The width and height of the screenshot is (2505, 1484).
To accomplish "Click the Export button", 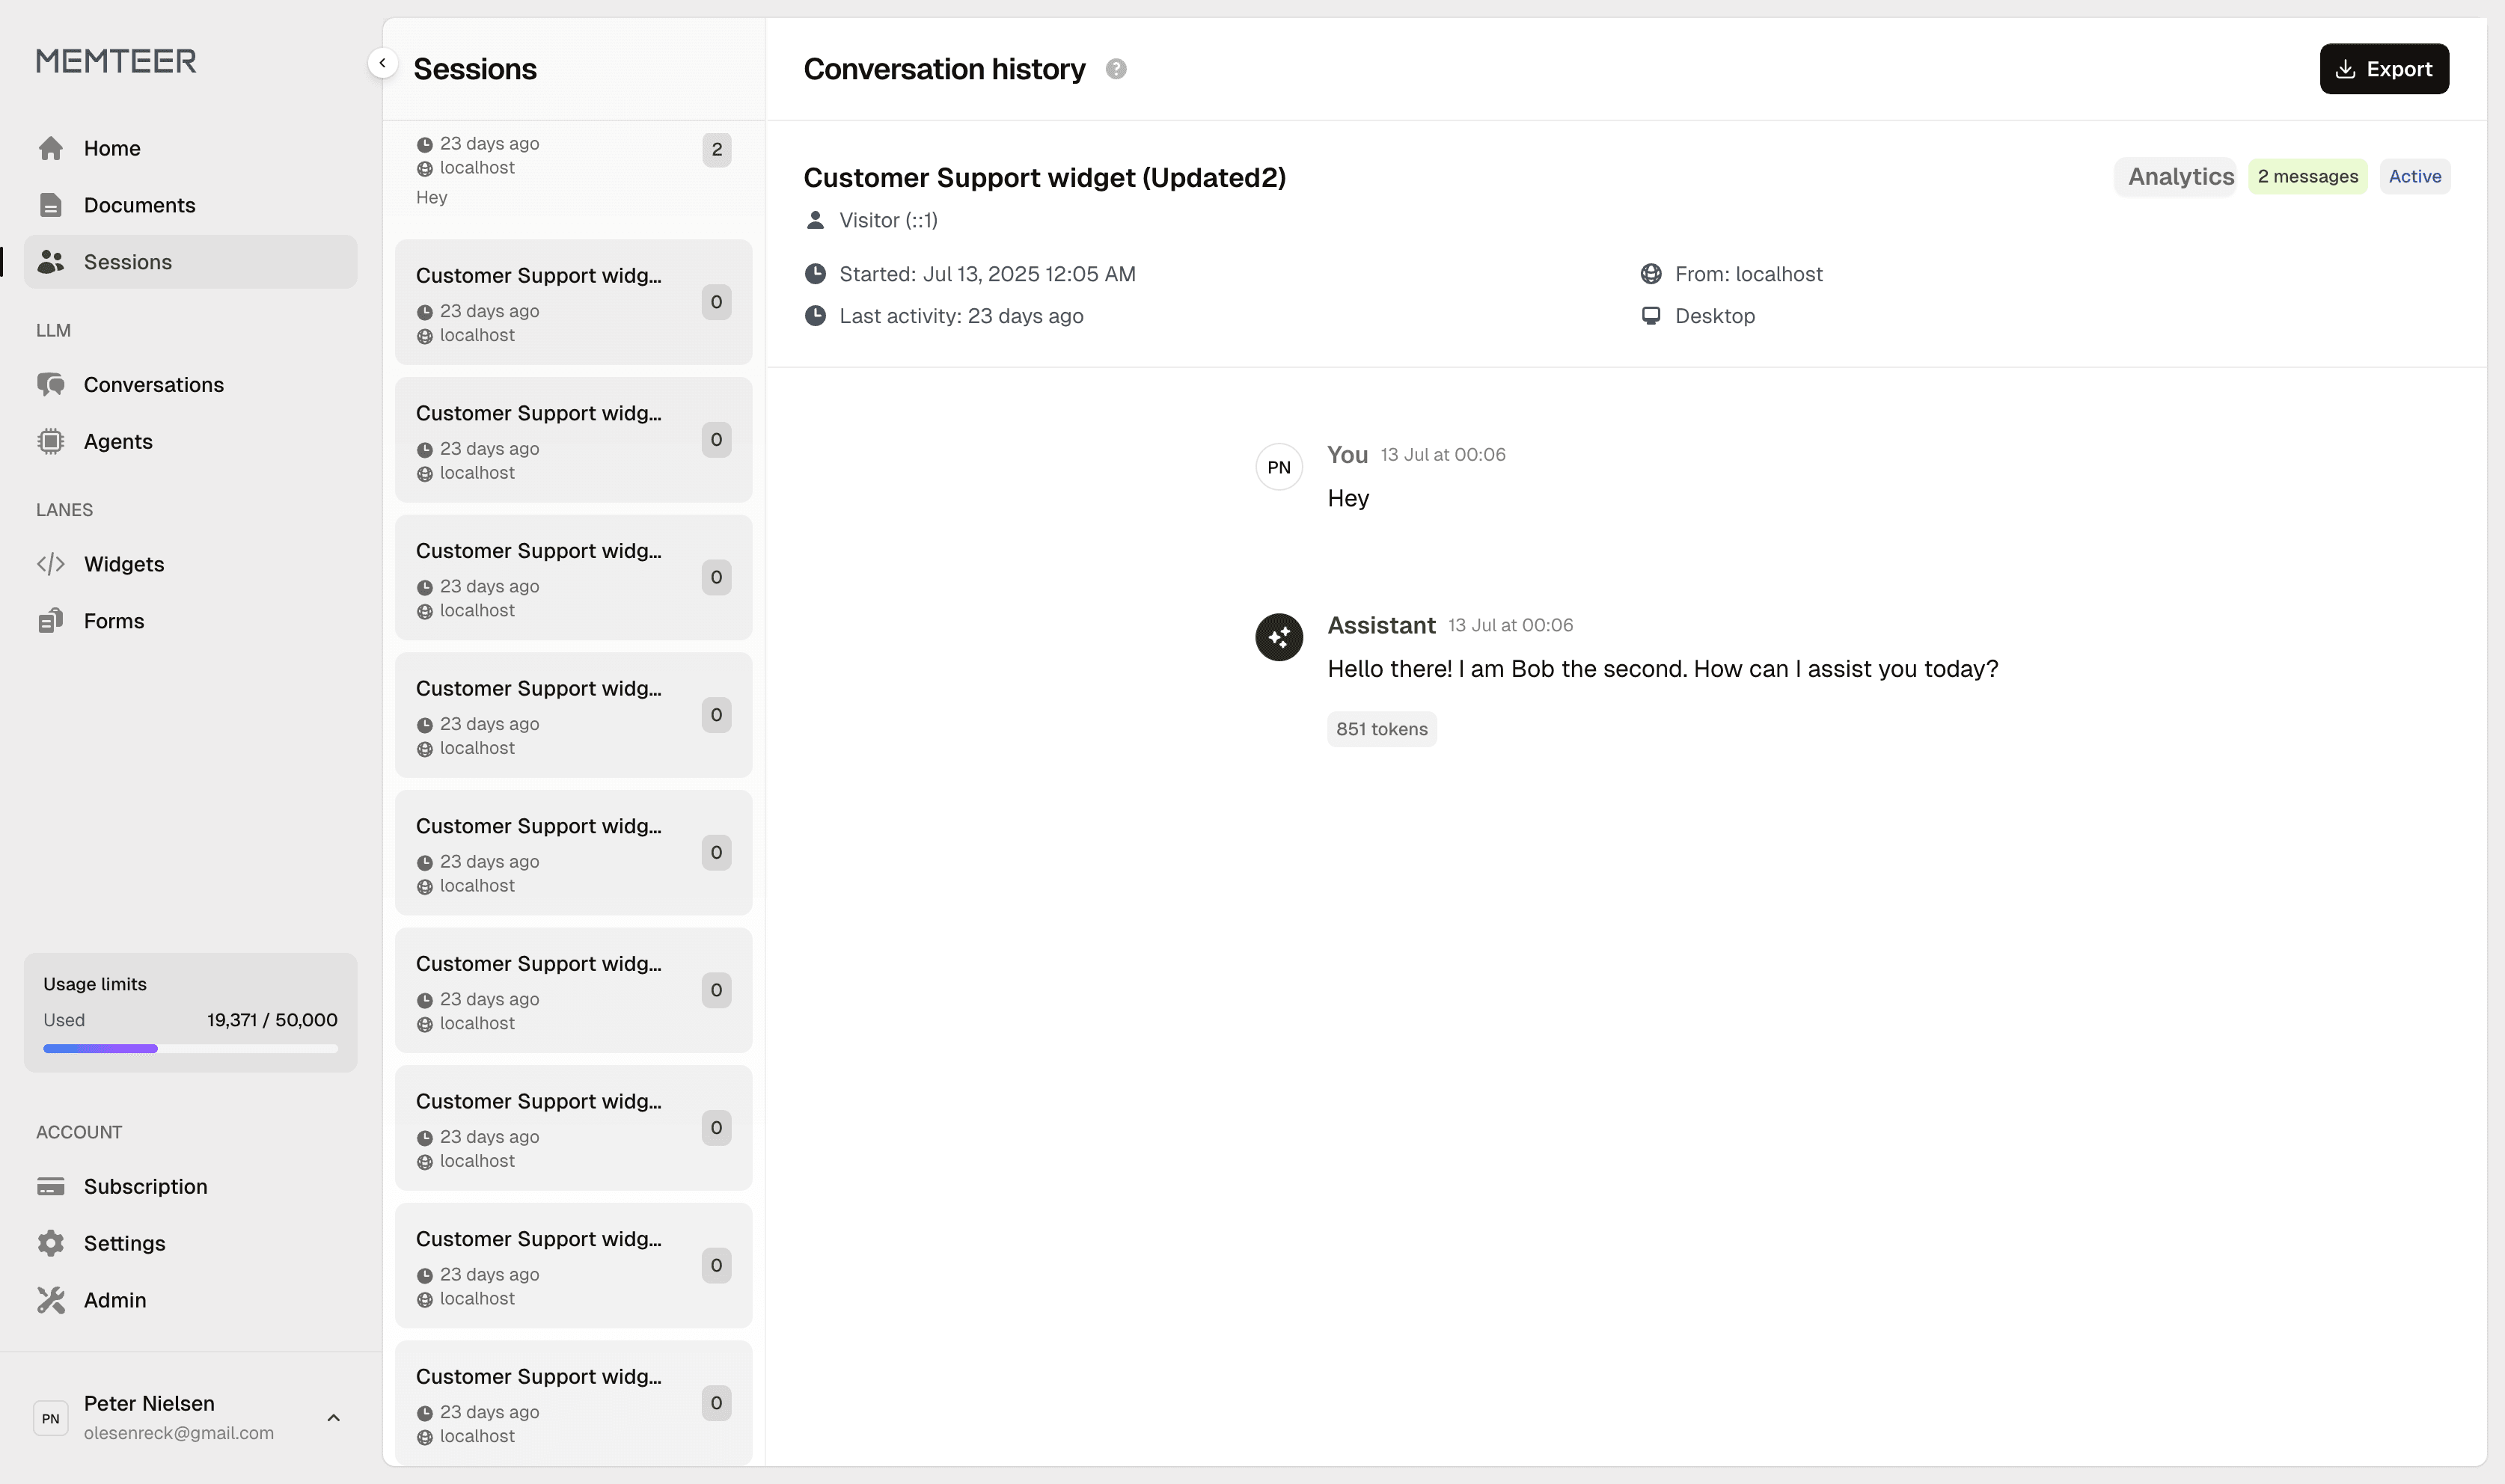I will click(x=2383, y=69).
